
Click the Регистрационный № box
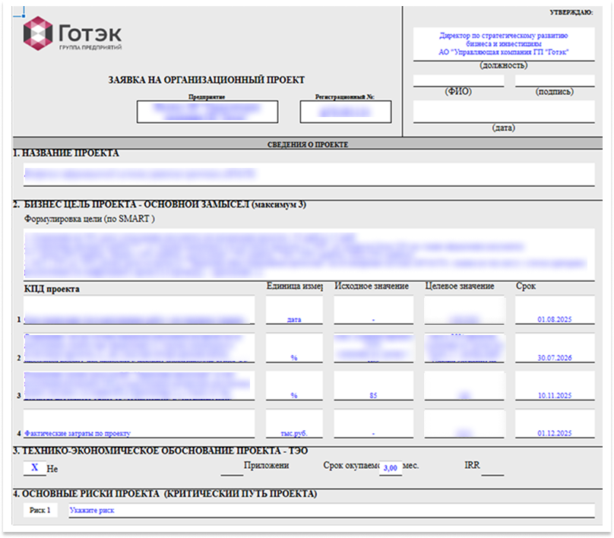click(x=345, y=112)
